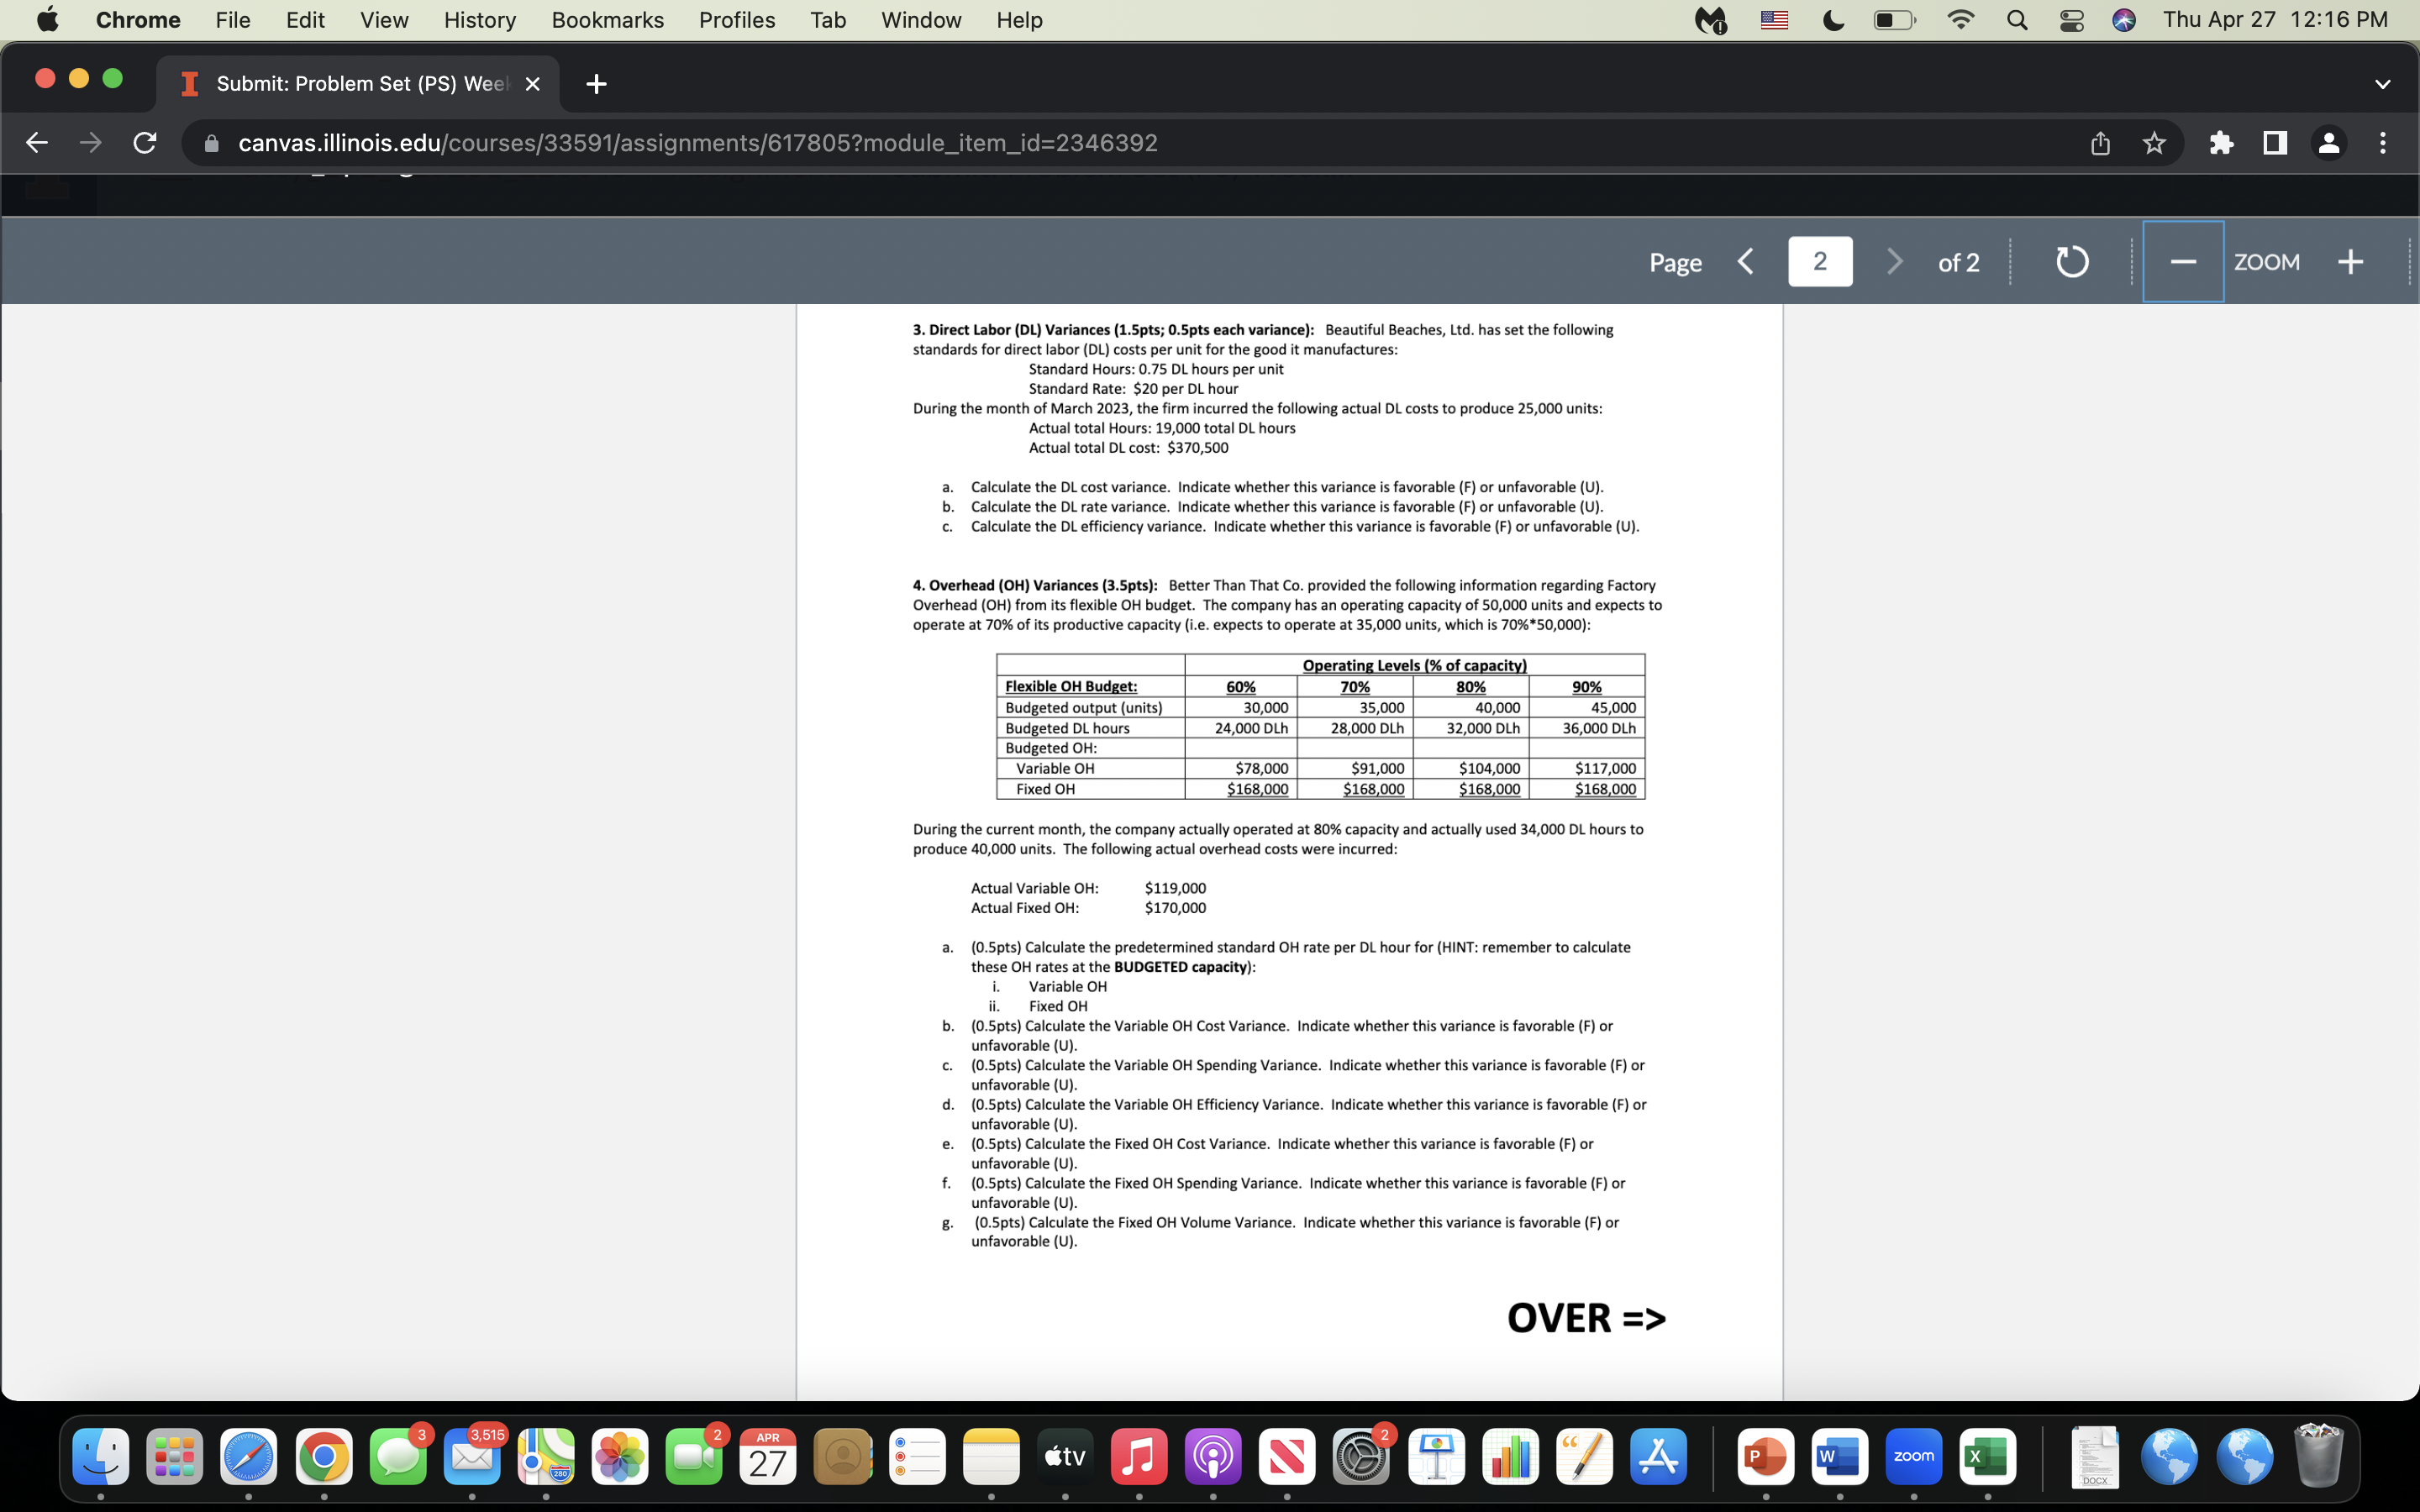Open the side panel icon in Chrome toolbar
Screen dimensions: 2420x1512
[x=2273, y=143]
